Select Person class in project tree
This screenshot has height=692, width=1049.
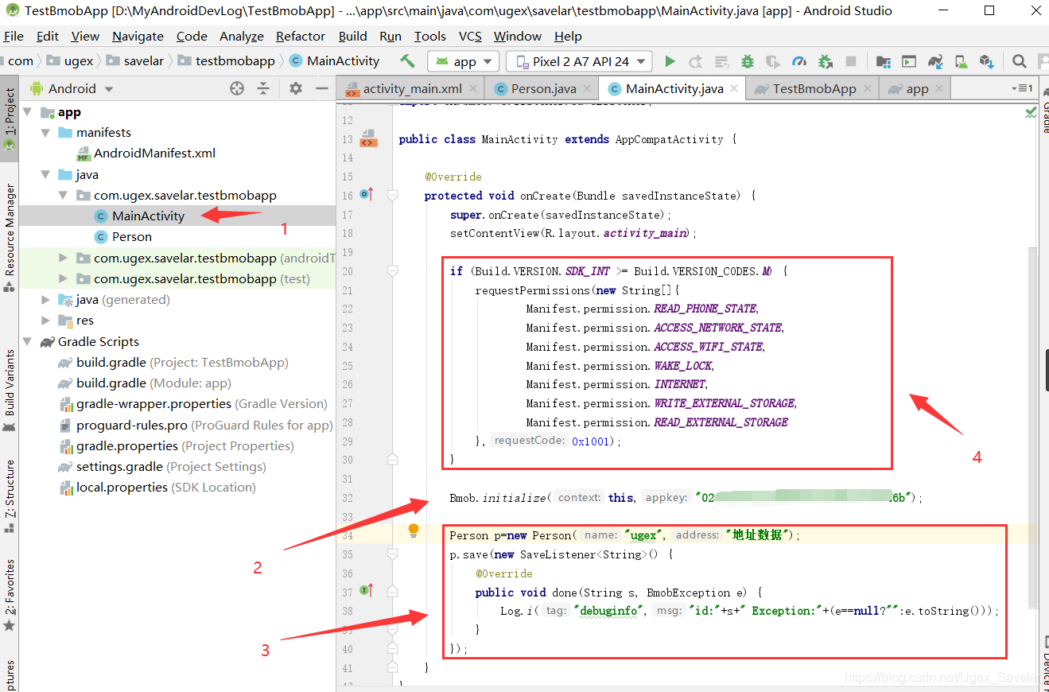pyautogui.click(x=132, y=237)
